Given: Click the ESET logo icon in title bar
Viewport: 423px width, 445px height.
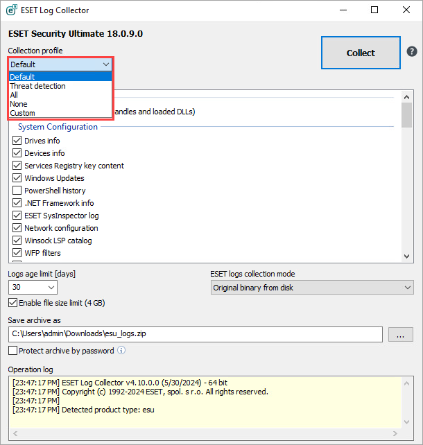Looking at the screenshot, I should tap(12, 10).
